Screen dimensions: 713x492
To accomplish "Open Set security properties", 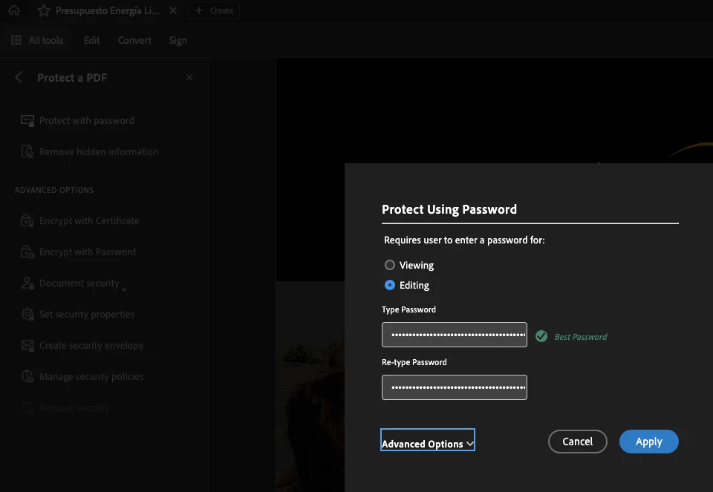I will point(87,315).
